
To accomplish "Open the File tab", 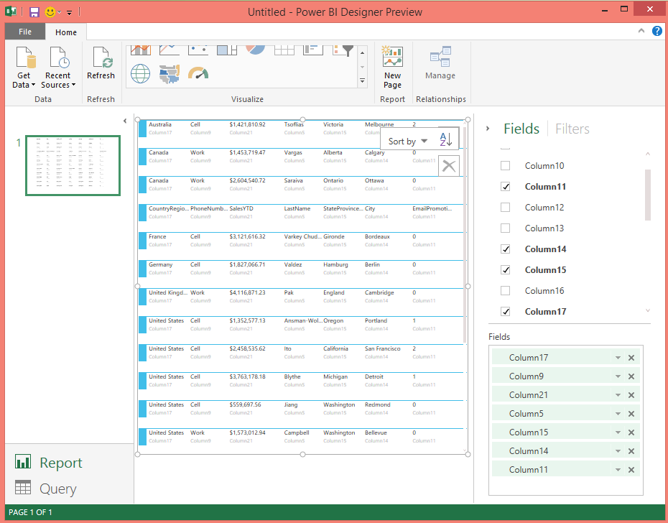I will pyautogui.click(x=24, y=32).
